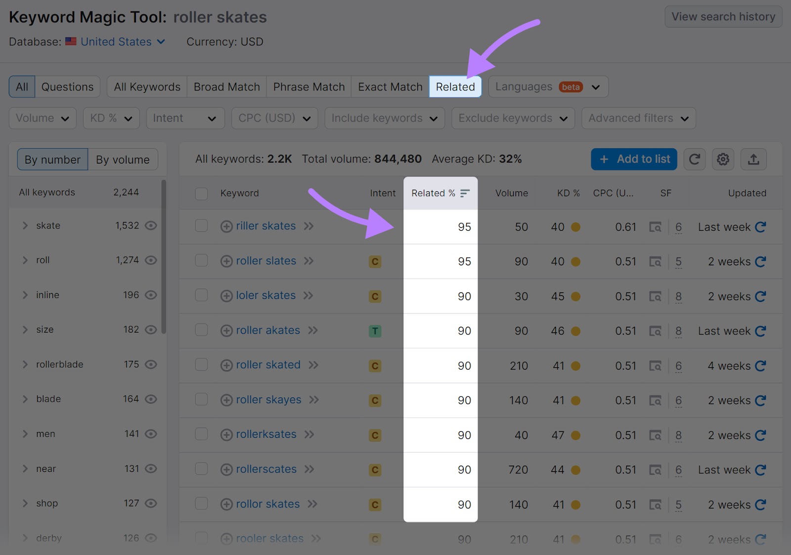
Task: Click the Add to list button
Action: [x=634, y=159]
